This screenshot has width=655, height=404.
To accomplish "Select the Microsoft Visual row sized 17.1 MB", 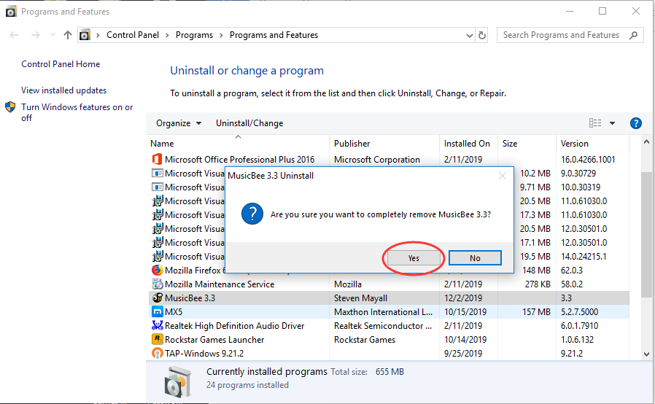I will [x=389, y=242].
